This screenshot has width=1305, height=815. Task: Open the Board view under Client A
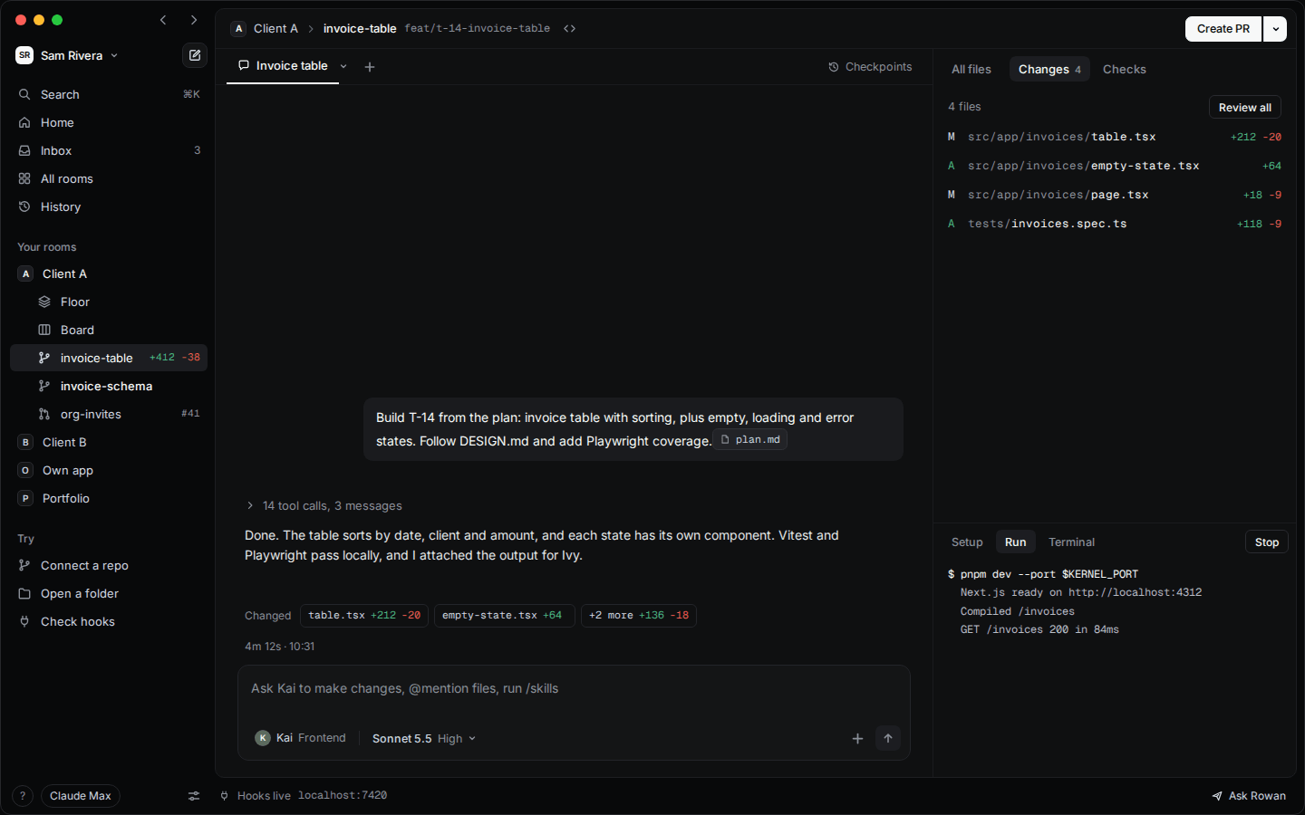pos(109,330)
